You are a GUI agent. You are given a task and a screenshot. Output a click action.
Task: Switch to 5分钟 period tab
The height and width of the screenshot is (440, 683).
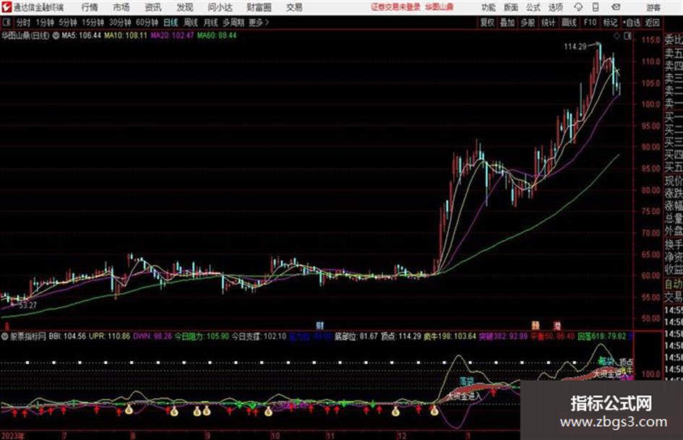pyautogui.click(x=68, y=22)
